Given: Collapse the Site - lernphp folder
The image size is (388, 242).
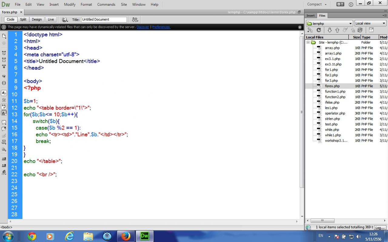Looking at the screenshot, I should pos(308,42).
